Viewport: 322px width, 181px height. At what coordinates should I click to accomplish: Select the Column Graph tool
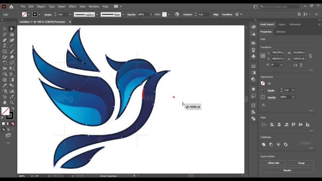[12, 91]
